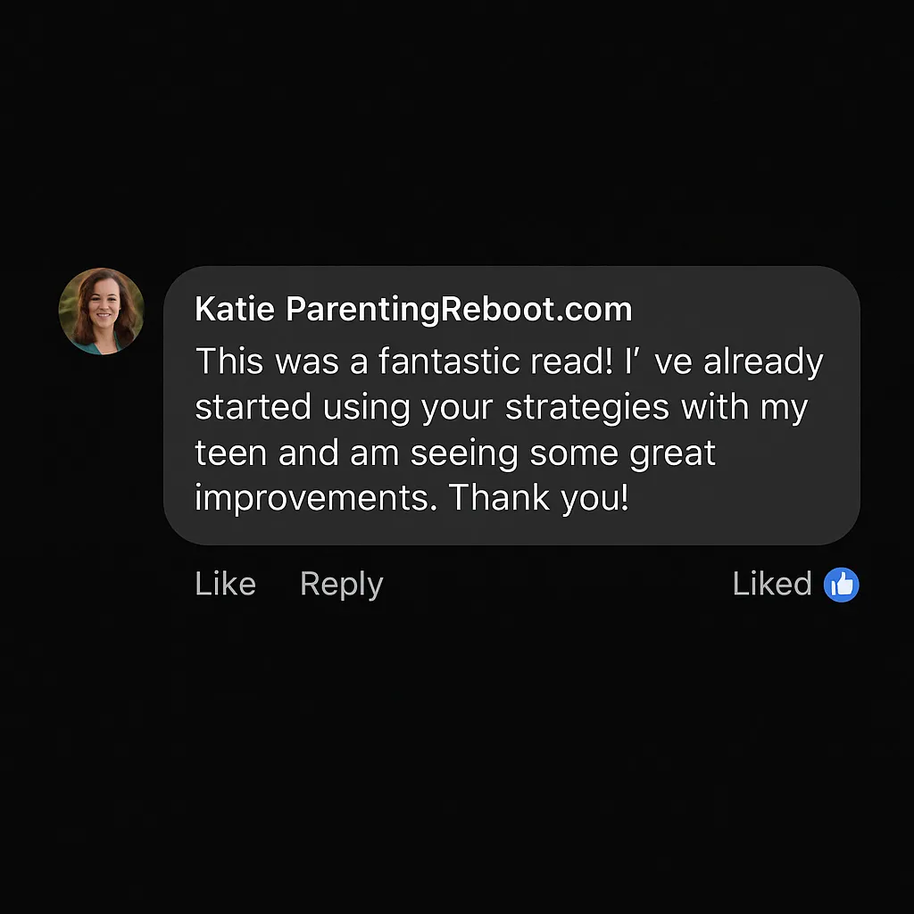Reply to Katie's comment
Viewport: 914px width, 914px height.
pyautogui.click(x=342, y=586)
